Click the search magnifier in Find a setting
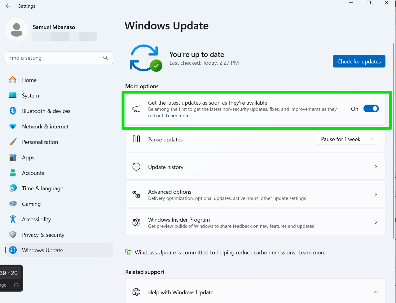Screen dimensions: 396x303 click(x=105, y=58)
